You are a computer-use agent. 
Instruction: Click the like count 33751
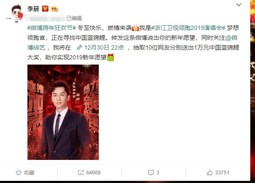222,173
